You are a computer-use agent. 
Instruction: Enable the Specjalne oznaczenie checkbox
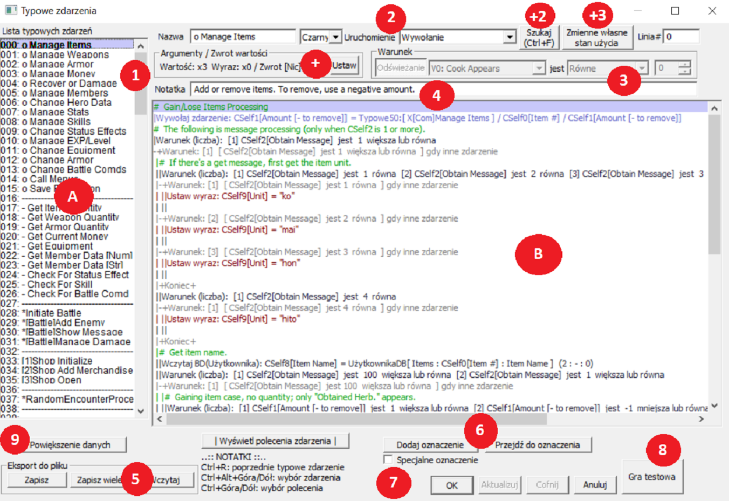(x=388, y=459)
